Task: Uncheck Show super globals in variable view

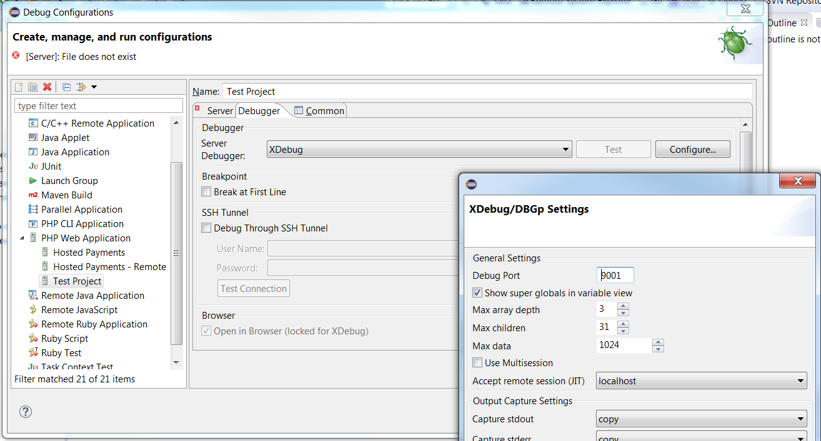Action: [x=477, y=293]
